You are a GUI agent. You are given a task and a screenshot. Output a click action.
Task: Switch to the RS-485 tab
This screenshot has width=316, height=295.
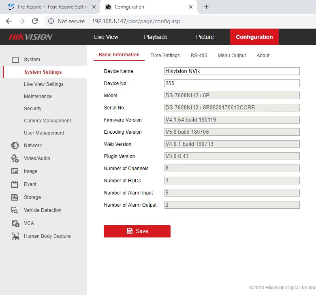point(199,56)
